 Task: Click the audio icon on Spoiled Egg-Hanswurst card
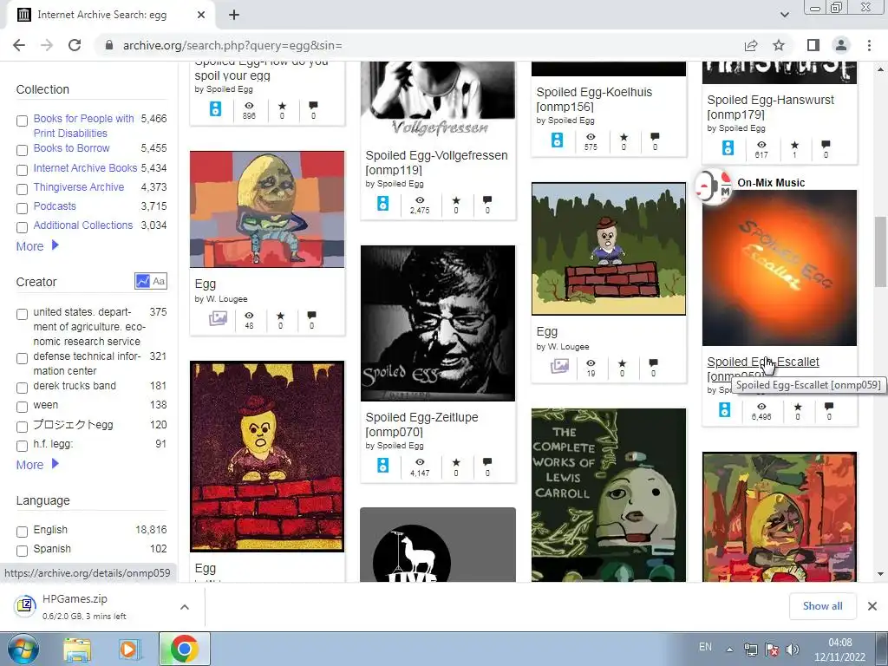(728, 148)
